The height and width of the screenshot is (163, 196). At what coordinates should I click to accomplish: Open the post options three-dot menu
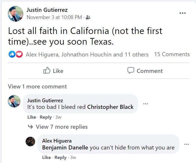182,13
